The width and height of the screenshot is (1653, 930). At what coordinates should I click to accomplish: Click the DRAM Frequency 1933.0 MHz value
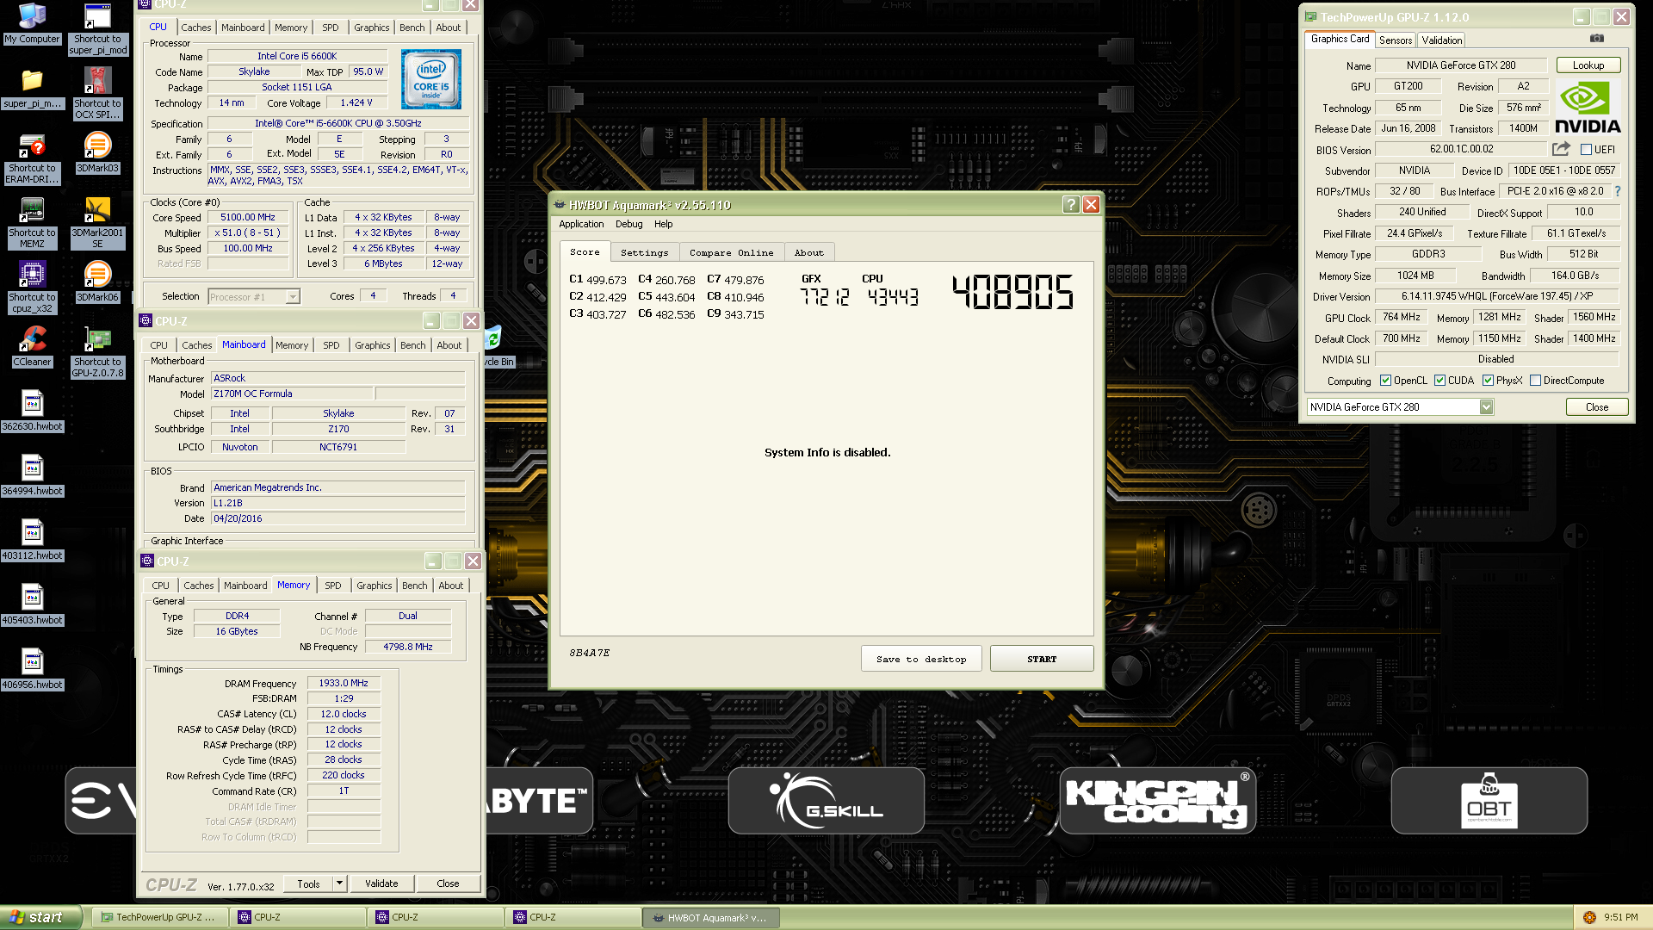344,683
